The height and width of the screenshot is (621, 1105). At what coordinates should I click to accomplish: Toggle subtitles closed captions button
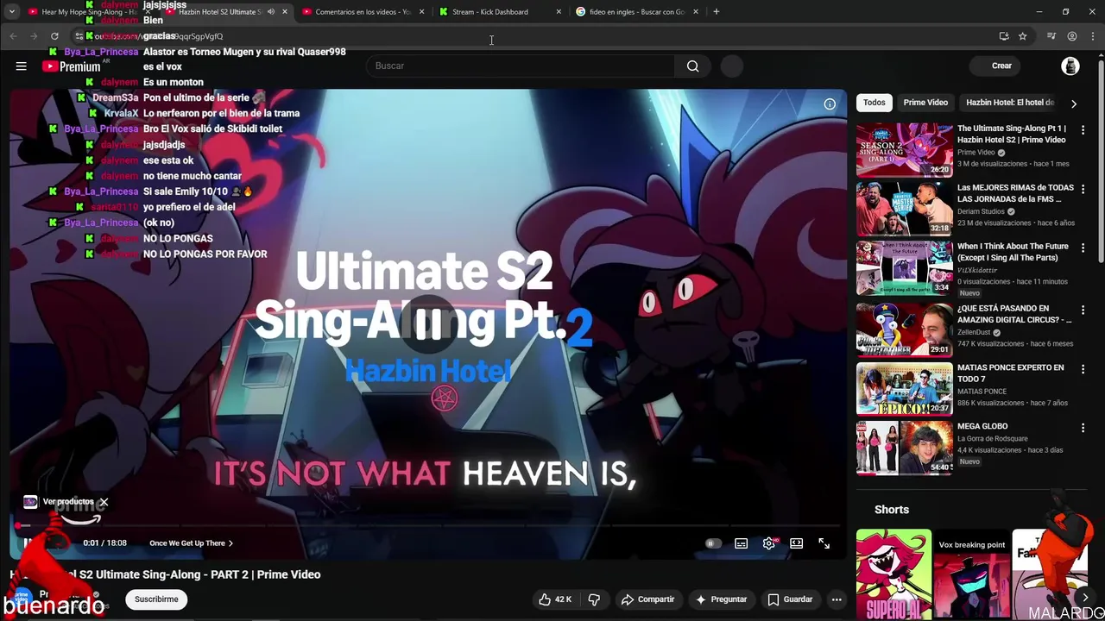point(741,543)
